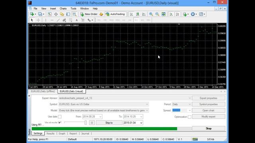
Task: Click the Open chart button
Action: click(208, 110)
